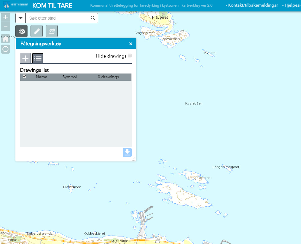Viewport: 301px width, 244px height.
Task: Open the XYZ coordinate conversion tool
Action: click(x=52, y=31)
